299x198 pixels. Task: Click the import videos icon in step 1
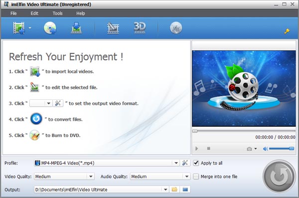[35, 71]
